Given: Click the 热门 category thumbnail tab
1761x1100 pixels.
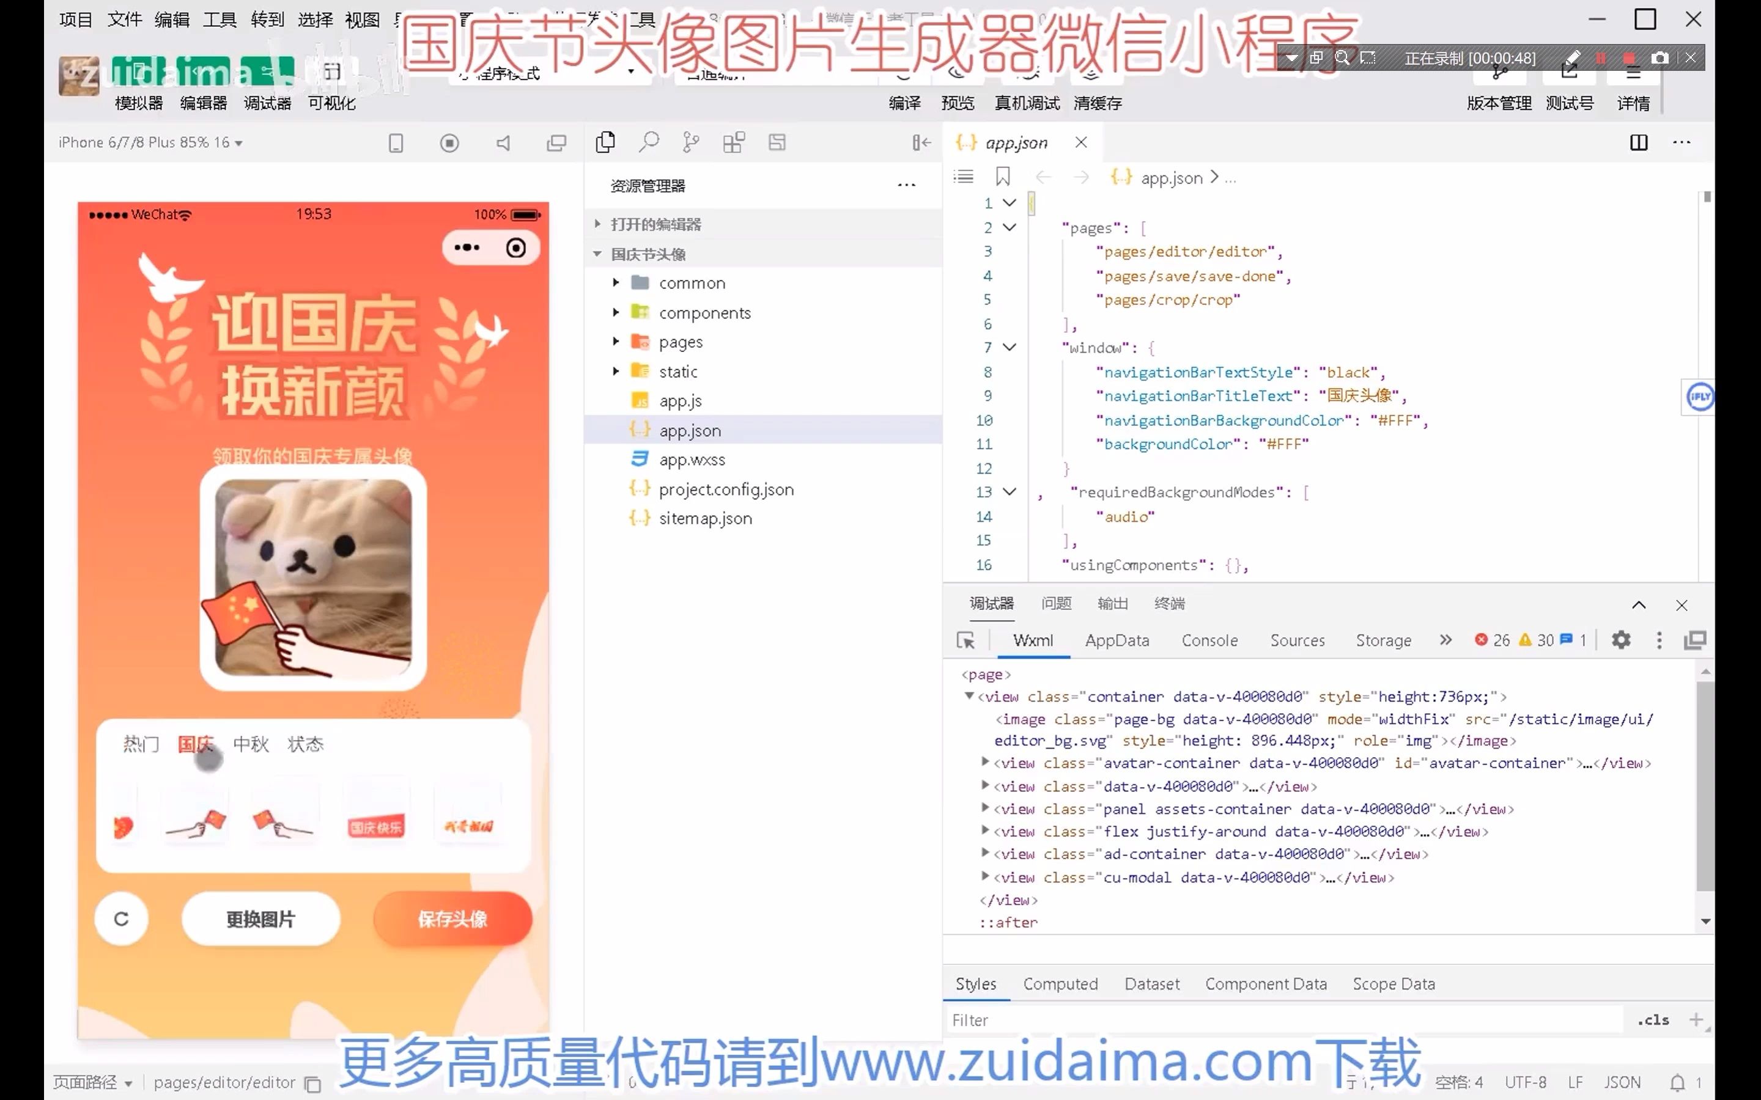Looking at the screenshot, I should pyautogui.click(x=139, y=744).
